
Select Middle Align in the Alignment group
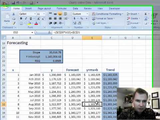(55, 14)
